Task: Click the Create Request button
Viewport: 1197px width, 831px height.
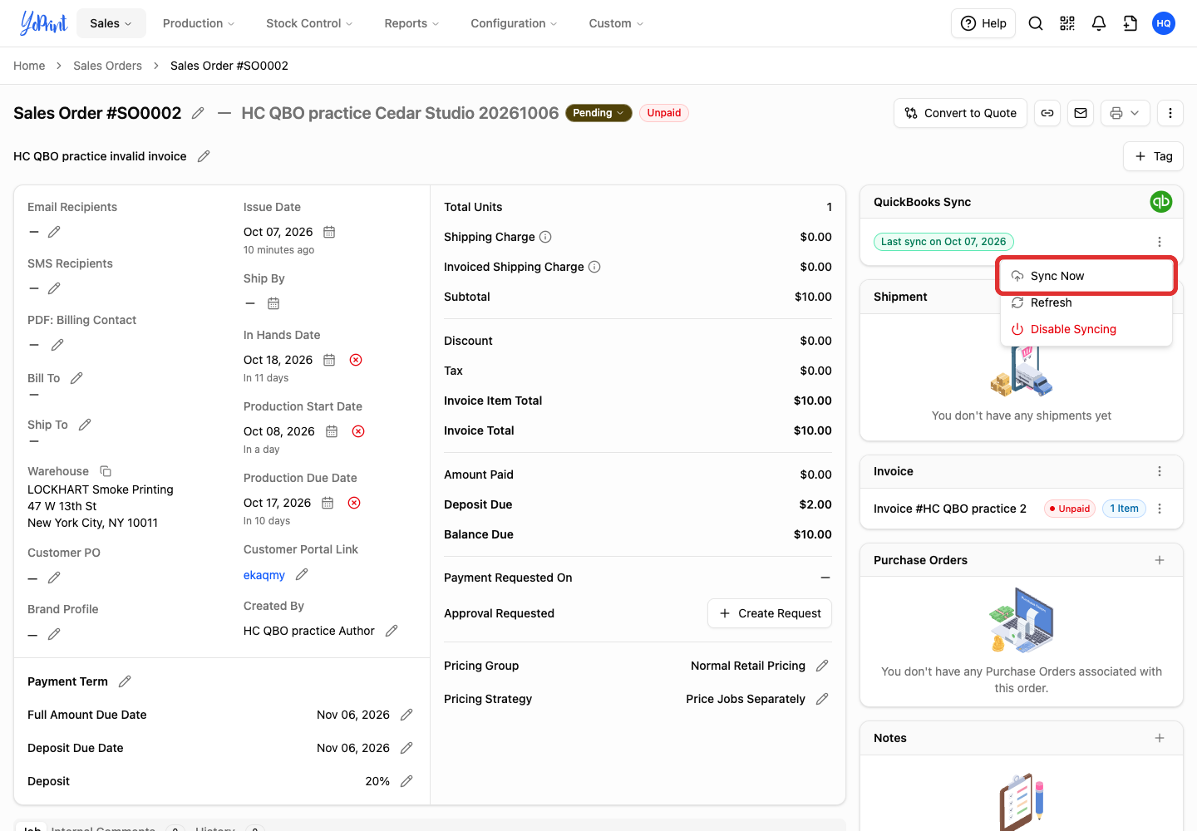Action: pyautogui.click(x=770, y=613)
